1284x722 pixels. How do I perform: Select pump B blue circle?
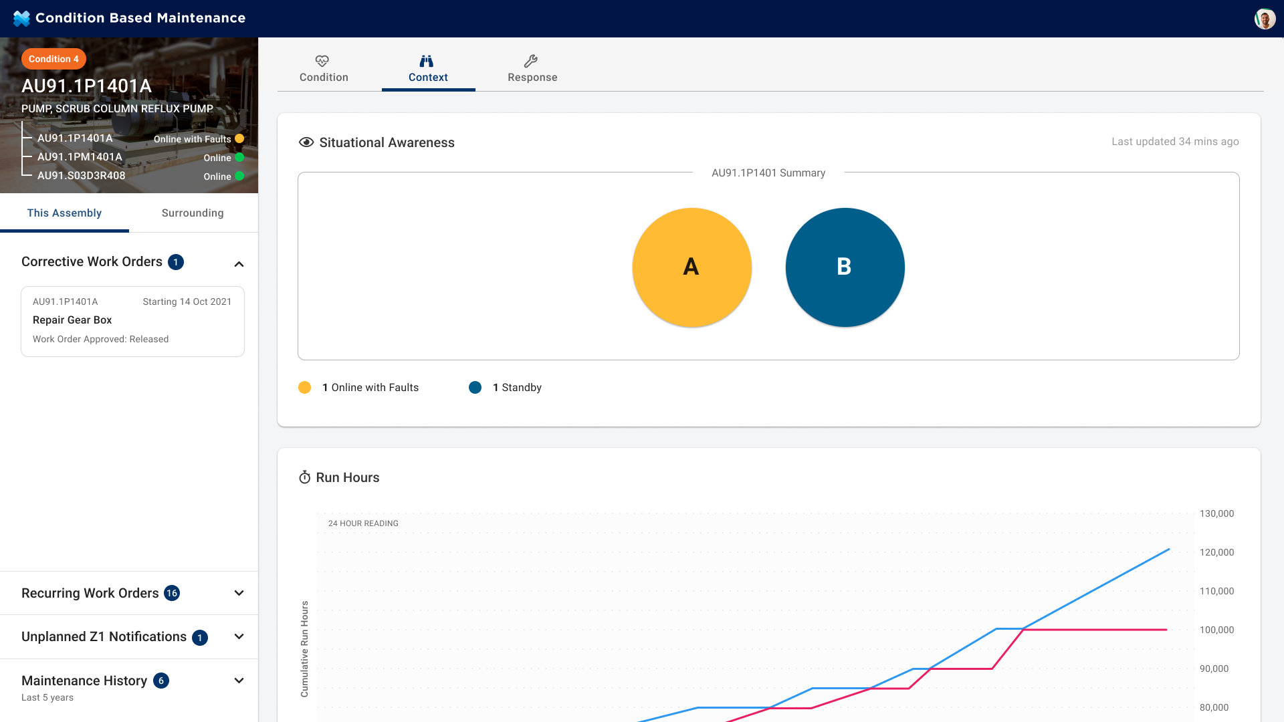coord(845,267)
